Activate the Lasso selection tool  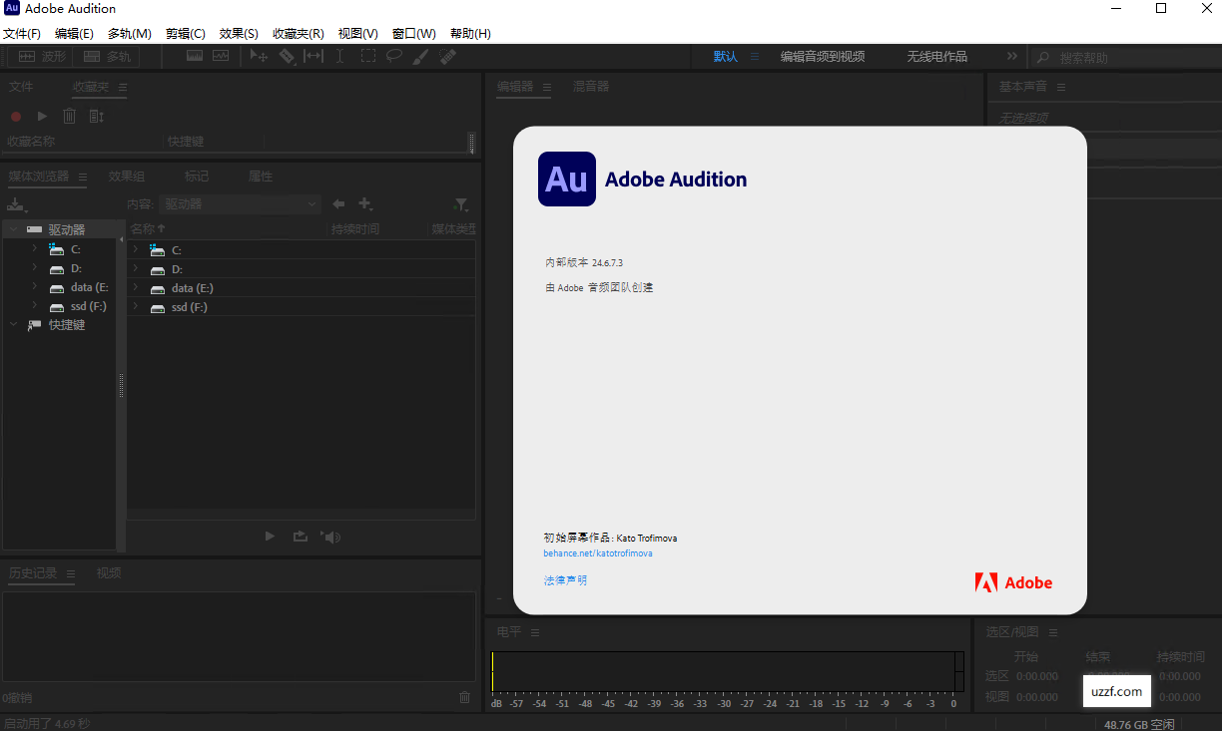point(393,56)
